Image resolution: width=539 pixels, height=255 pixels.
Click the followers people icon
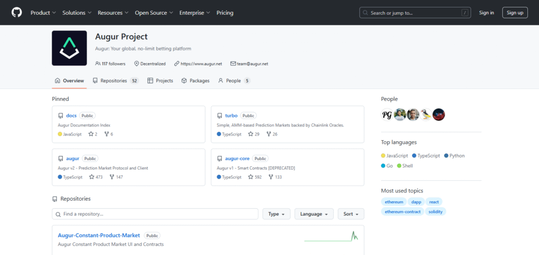coord(98,64)
